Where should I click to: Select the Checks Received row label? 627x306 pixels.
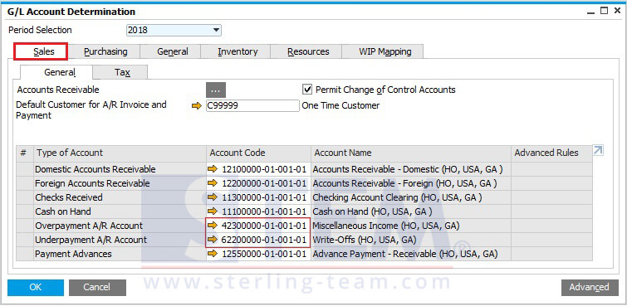tap(69, 197)
